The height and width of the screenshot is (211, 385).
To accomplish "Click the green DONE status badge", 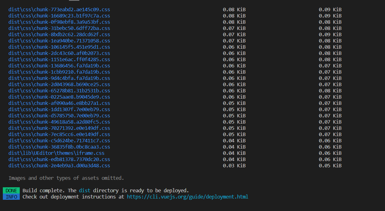I will pos(11,190).
